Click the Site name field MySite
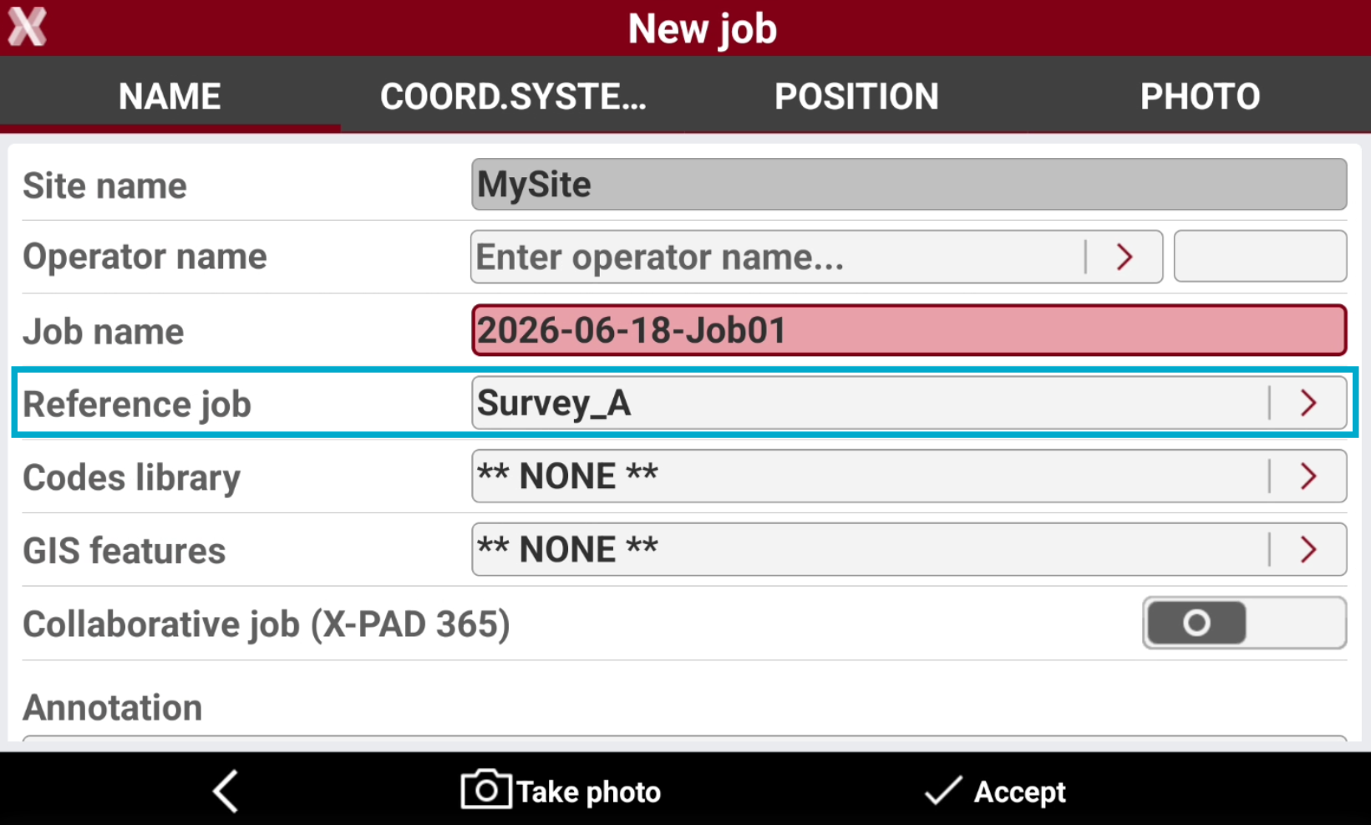The height and width of the screenshot is (825, 1371). (909, 185)
